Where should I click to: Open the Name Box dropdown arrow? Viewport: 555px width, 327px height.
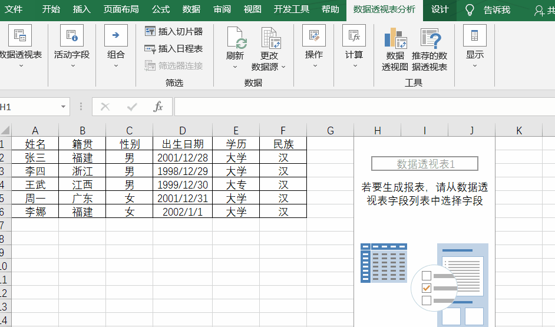(63, 107)
